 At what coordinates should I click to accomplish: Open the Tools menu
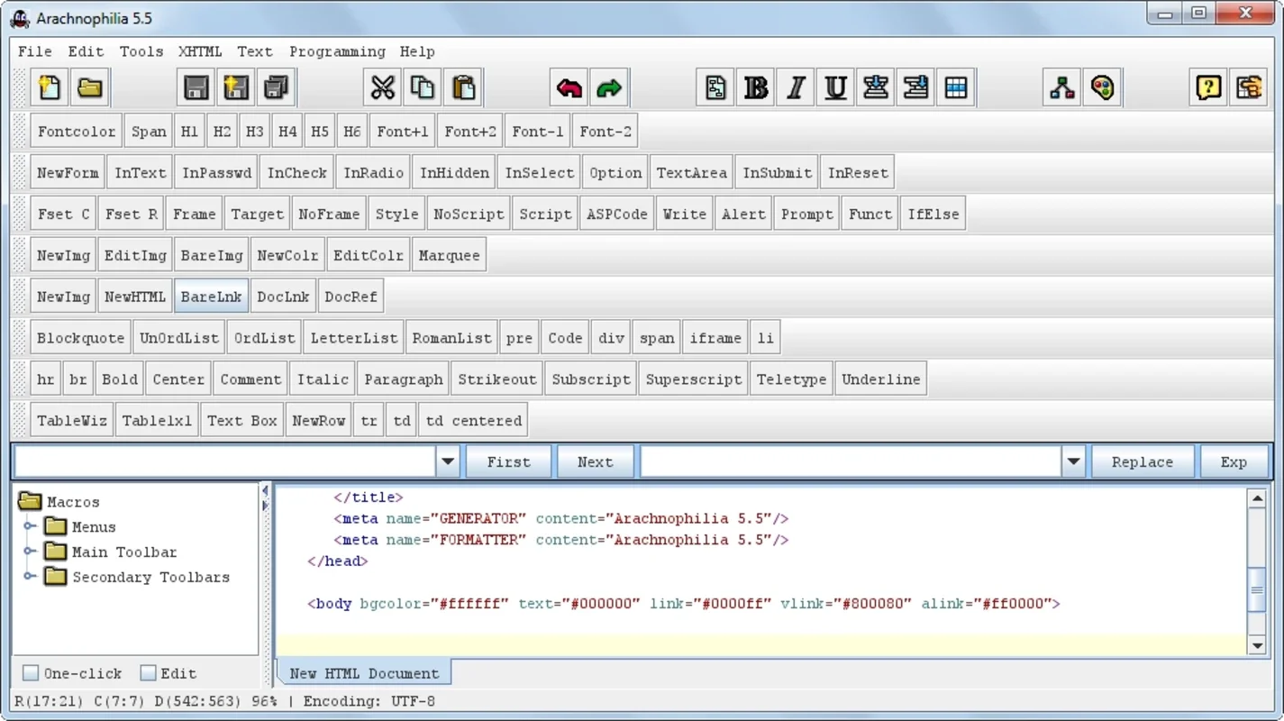click(141, 51)
